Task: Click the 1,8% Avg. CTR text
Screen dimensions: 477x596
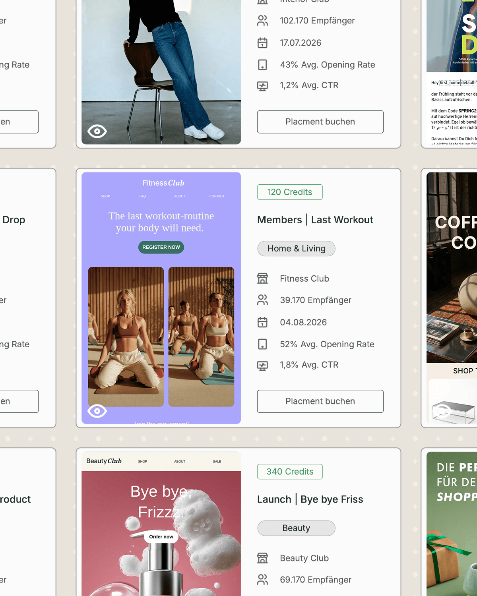Action: coord(309,365)
